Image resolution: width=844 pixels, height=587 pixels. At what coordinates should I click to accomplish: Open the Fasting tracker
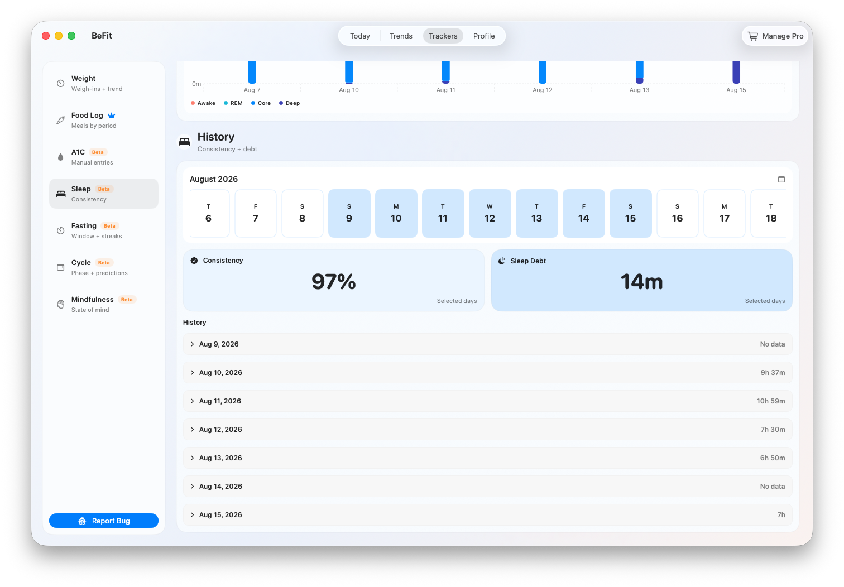point(104,230)
